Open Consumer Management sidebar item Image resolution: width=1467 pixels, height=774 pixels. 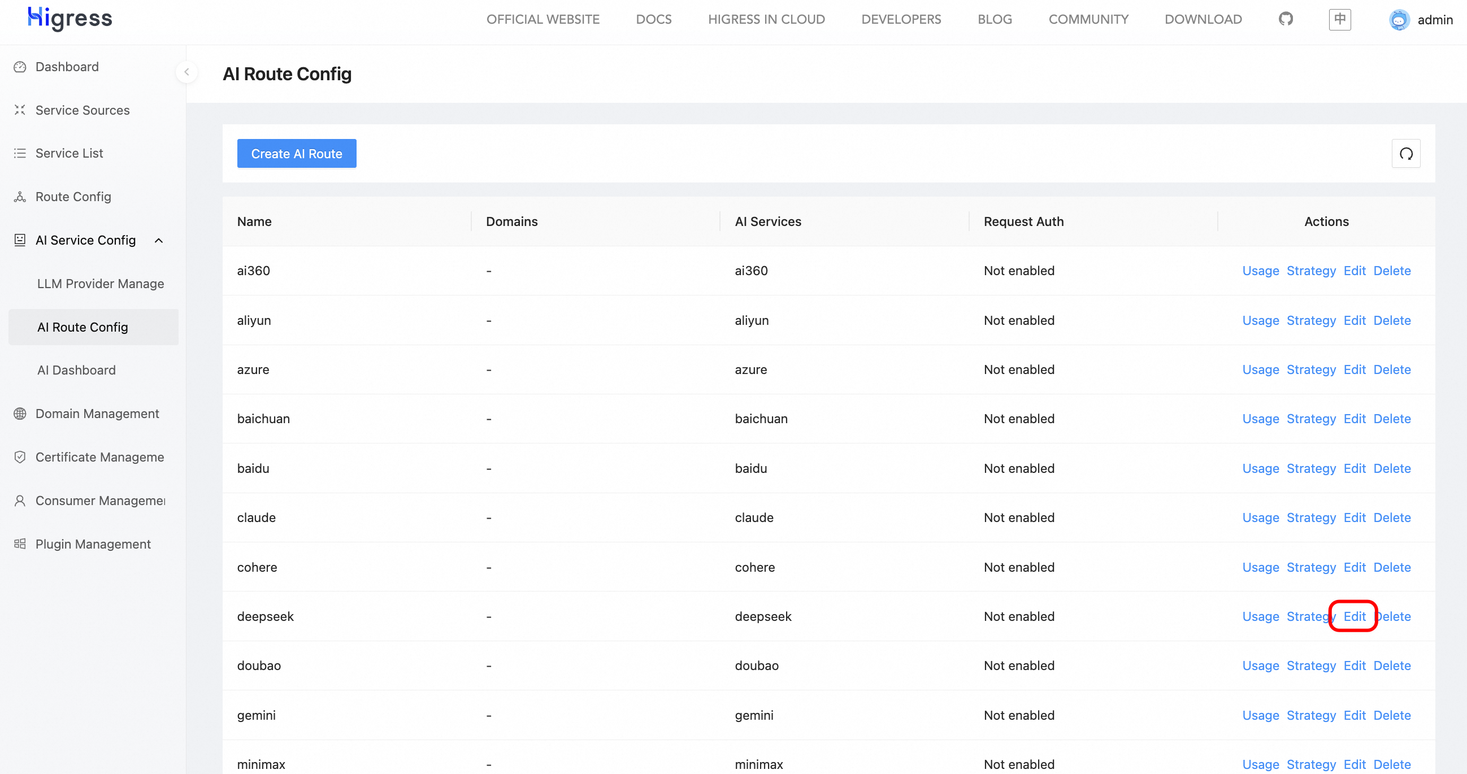pyautogui.click(x=99, y=501)
